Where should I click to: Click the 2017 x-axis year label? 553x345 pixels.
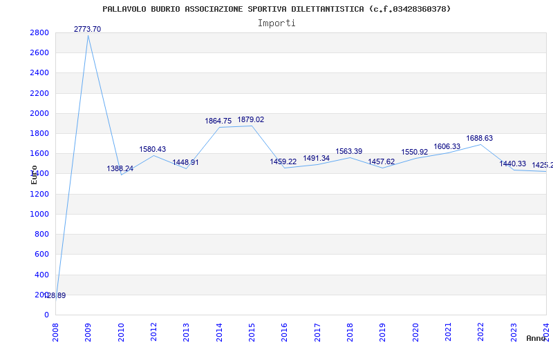pyautogui.click(x=317, y=333)
